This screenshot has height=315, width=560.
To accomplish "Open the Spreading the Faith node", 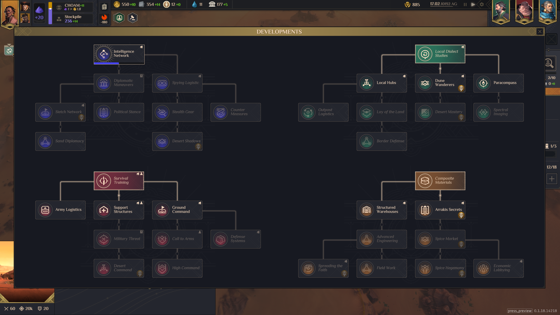I will pos(323,268).
